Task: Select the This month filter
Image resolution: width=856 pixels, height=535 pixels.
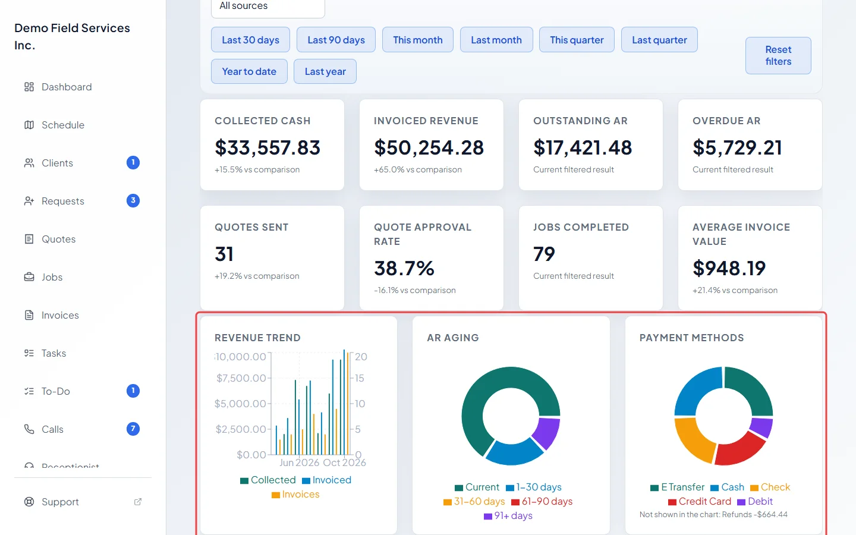Action: tap(418, 40)
